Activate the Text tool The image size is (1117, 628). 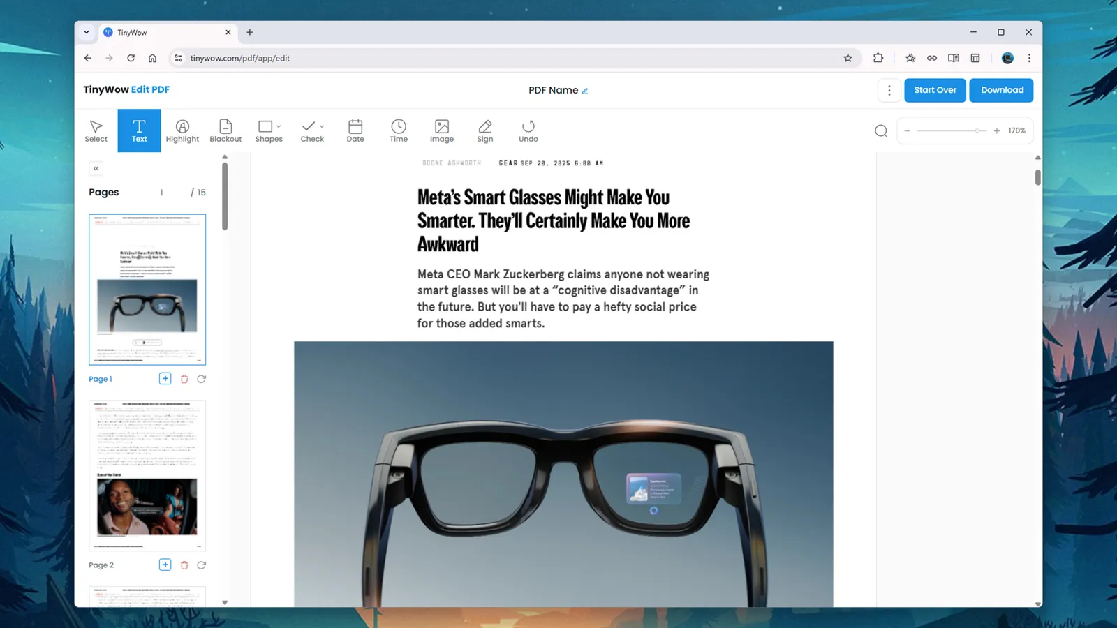click(x=139, y=130)
